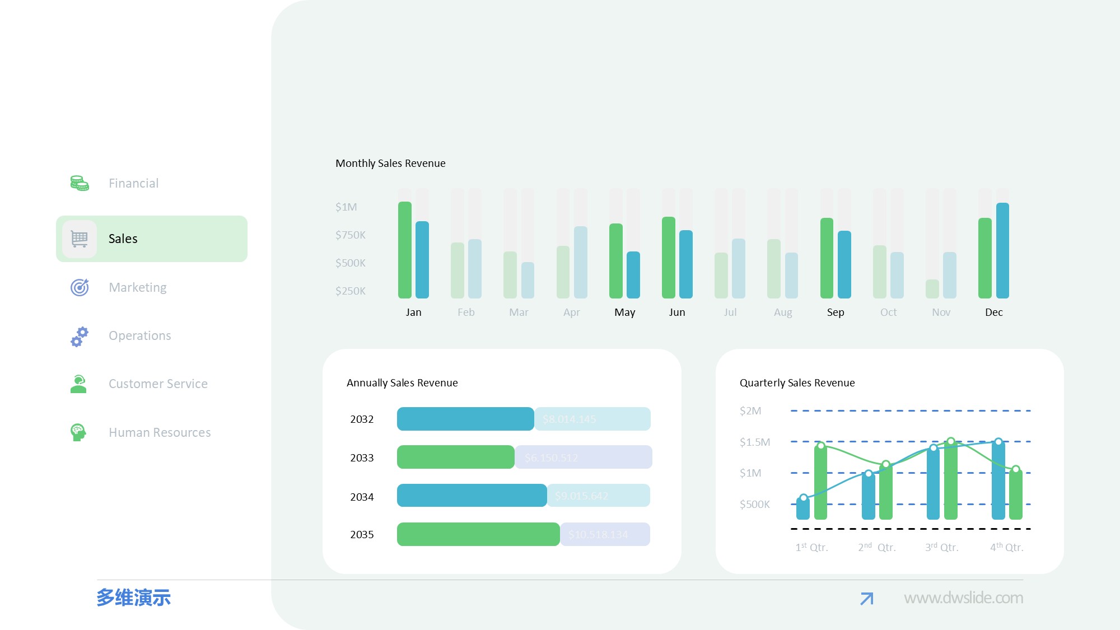The height and width of the screenshot is (630, 1120).
Task: Click the Operations gears icon
Action: coord(80,336)
